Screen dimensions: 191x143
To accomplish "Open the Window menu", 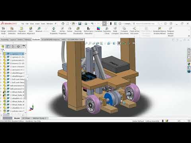I will pyautogui.click(x=50, y=24).
